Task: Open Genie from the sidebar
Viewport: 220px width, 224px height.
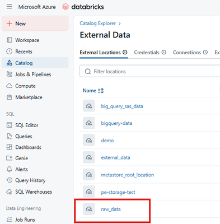Action: pos(35,158)
